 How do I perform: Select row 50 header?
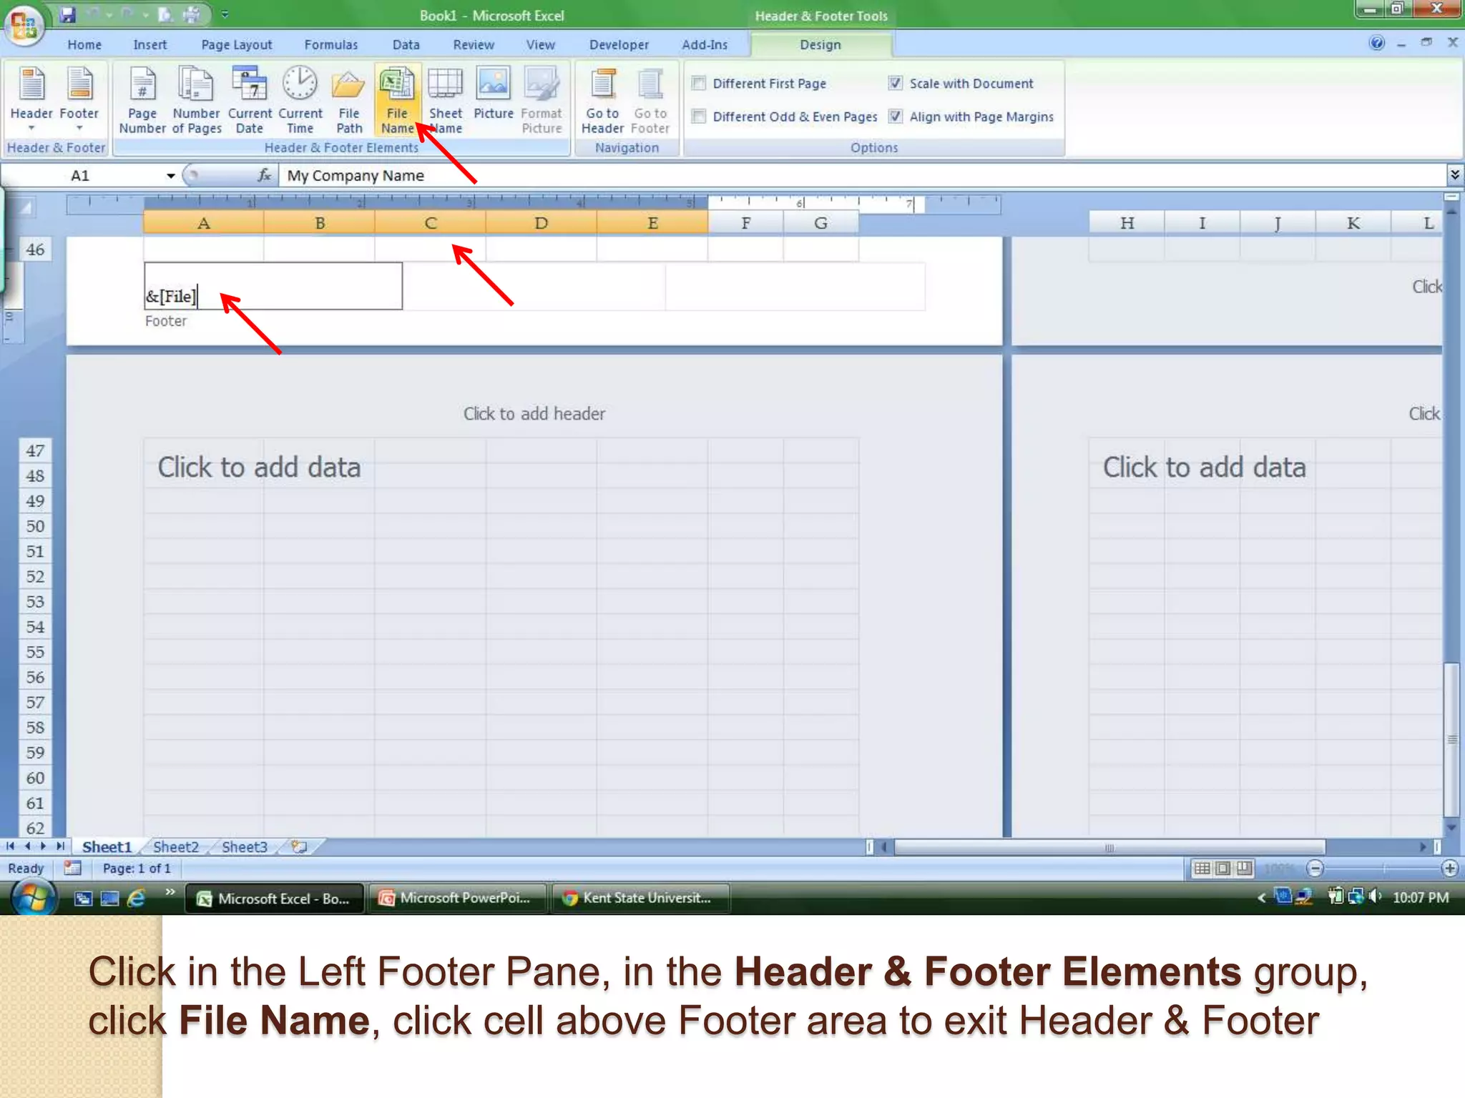point(35,526)
